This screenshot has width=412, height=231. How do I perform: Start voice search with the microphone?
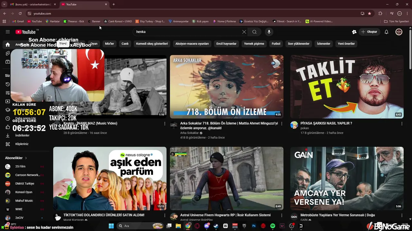click(269, 32)
